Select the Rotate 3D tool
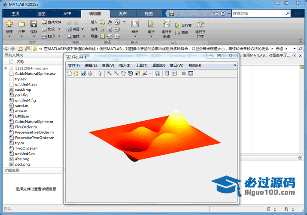307x215 pixels. (130, 73)
